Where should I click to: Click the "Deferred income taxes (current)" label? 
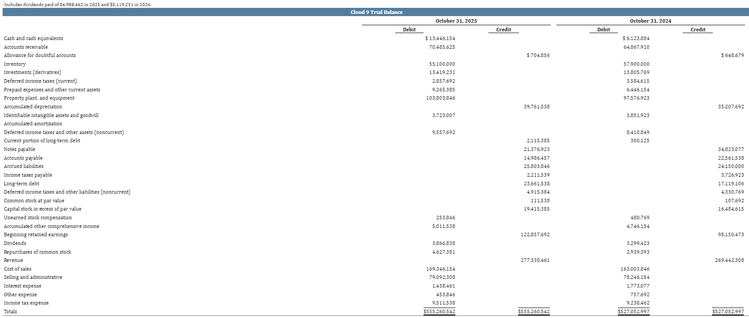click(x=41, y=81)
